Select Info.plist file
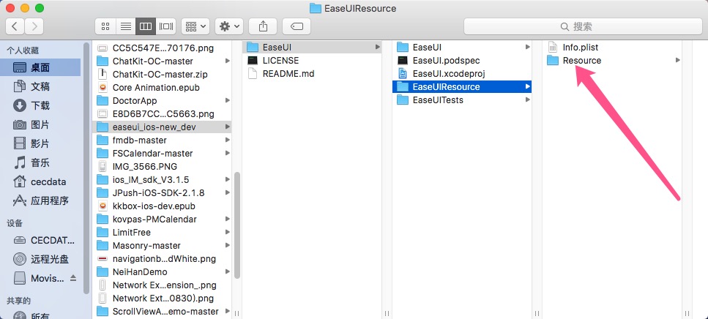Screen dimensions: 708x319 (x=612, y=47)
